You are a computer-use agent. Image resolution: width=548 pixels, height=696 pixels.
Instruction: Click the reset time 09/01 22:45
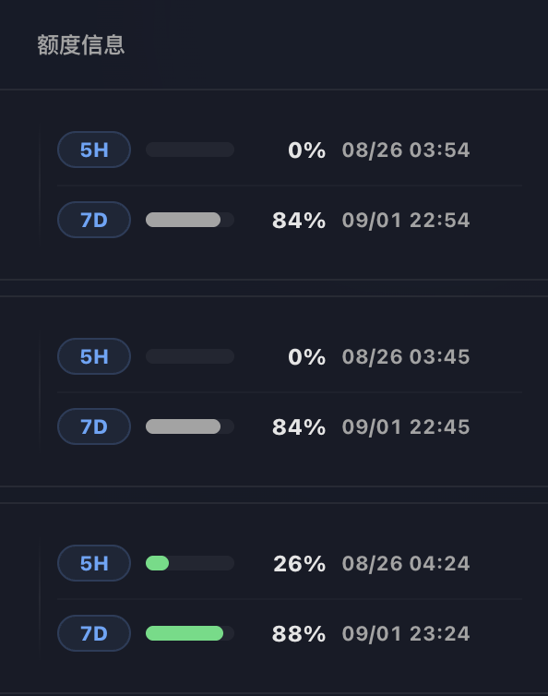(x=406, y=427)
